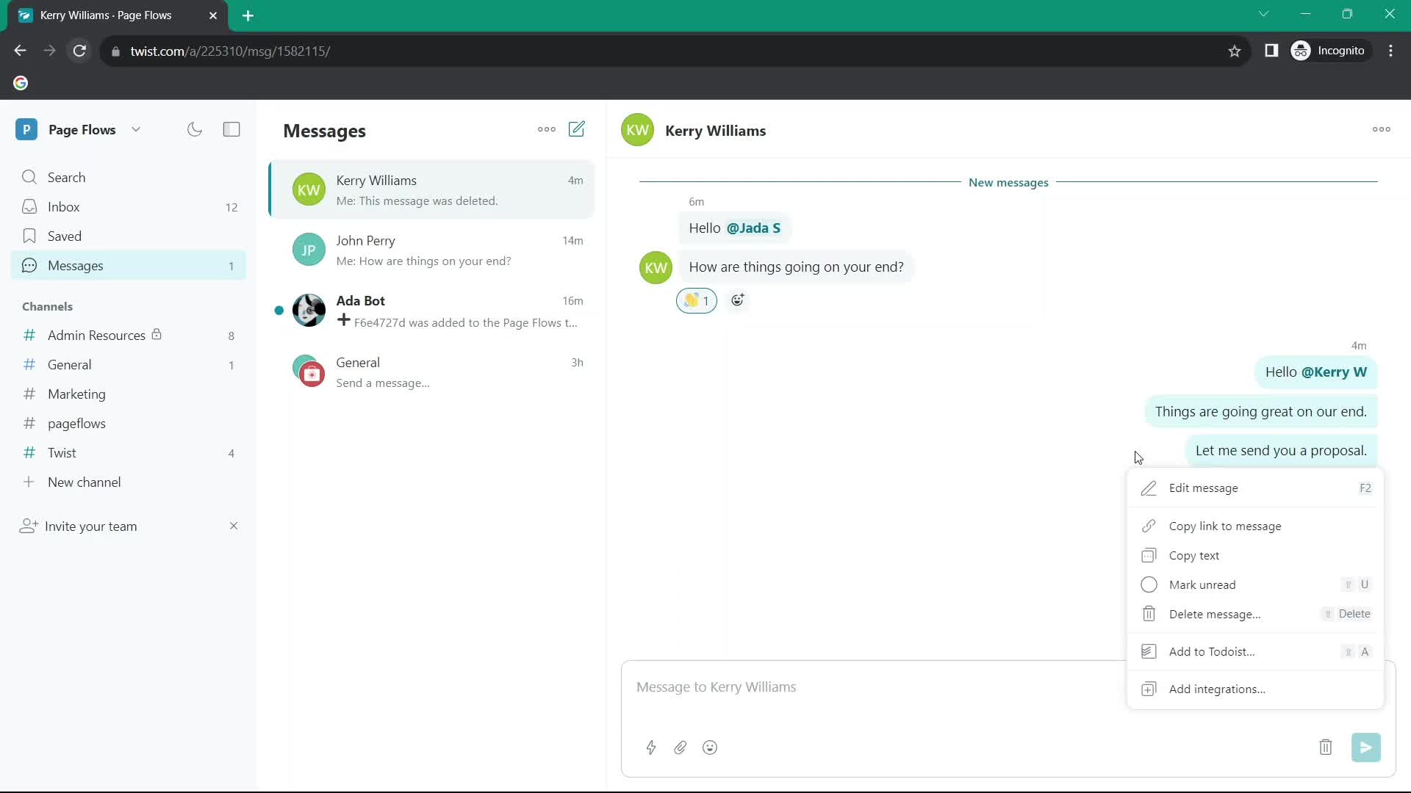Click the New channel button
1411x793 pixels.
pyautogui.click(x=85, y=482)
